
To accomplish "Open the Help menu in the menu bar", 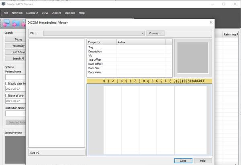I will point(82,13).
